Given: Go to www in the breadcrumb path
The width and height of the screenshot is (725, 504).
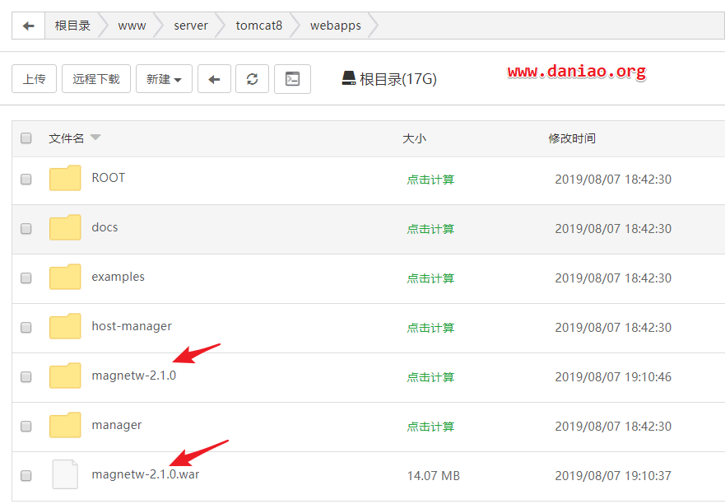Looking at the screenshot, I should [132, 26].
